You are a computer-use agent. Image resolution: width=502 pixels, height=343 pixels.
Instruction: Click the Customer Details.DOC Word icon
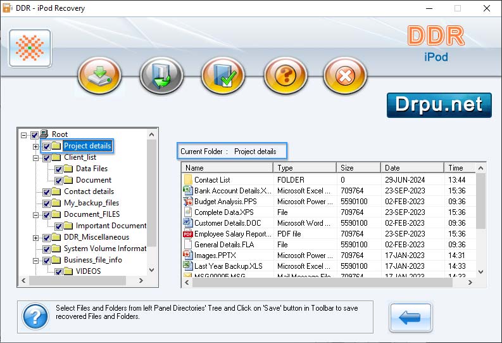[187, 223]
